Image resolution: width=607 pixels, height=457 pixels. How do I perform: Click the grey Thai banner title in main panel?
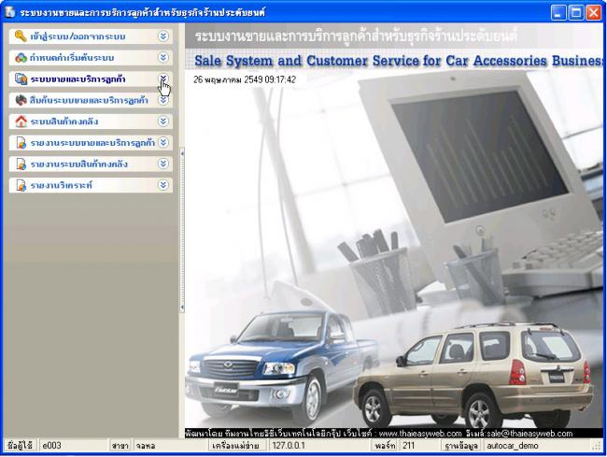pyautogui.click(x=356, y=36)
